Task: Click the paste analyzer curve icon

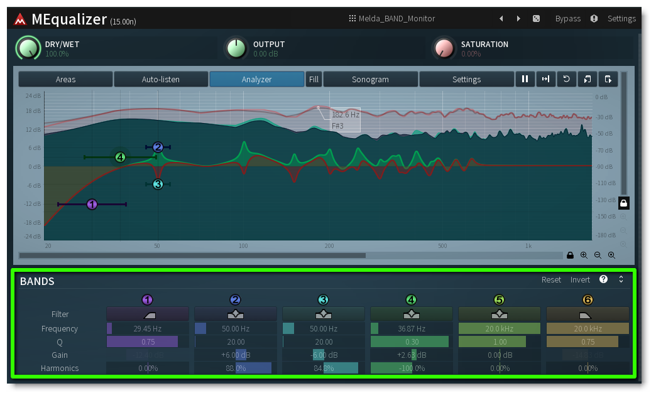Action: (608, 79)
